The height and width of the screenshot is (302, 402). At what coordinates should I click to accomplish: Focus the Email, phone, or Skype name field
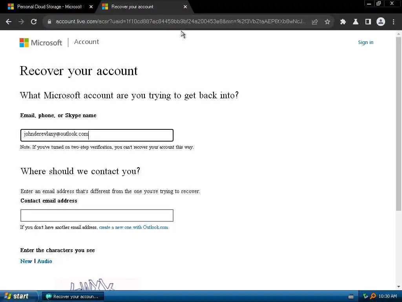(97, 135)
